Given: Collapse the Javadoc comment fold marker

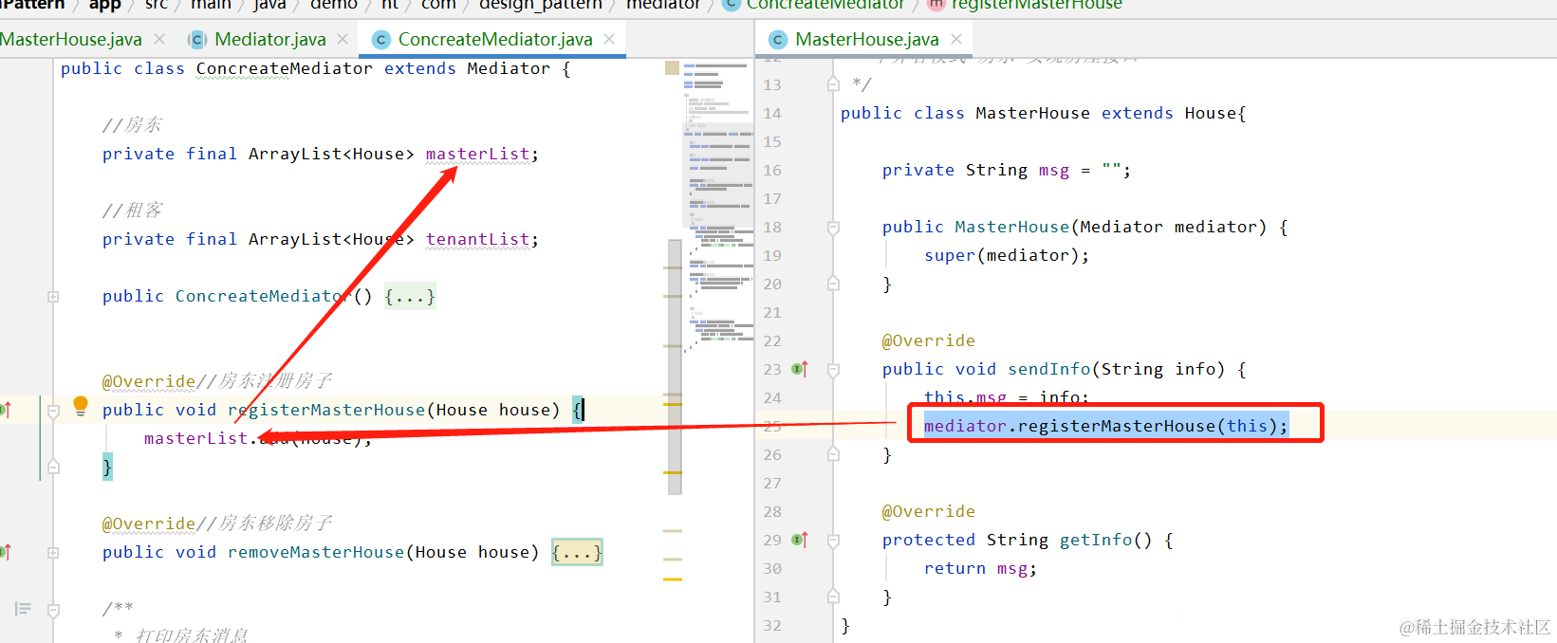Looking at the screenshot, I should click(x=53, y=610).
